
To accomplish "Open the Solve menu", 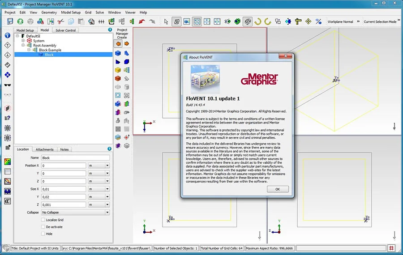I will pos(100,13).
